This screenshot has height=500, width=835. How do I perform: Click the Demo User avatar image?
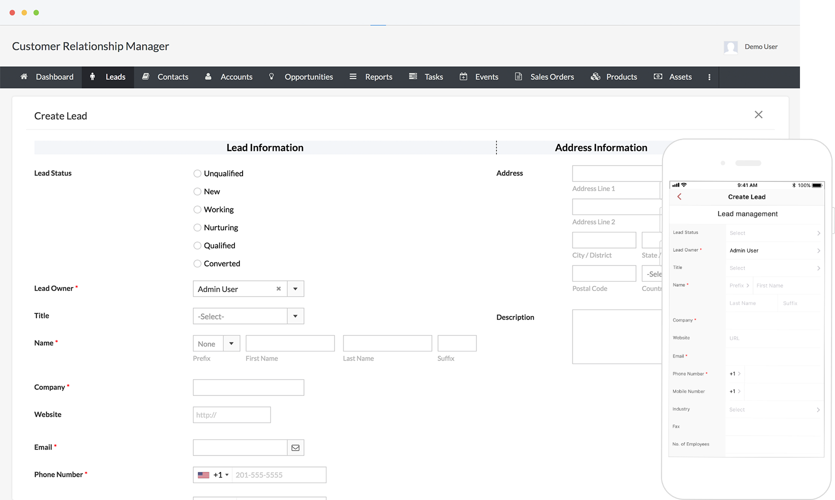(x=731, y=47)
